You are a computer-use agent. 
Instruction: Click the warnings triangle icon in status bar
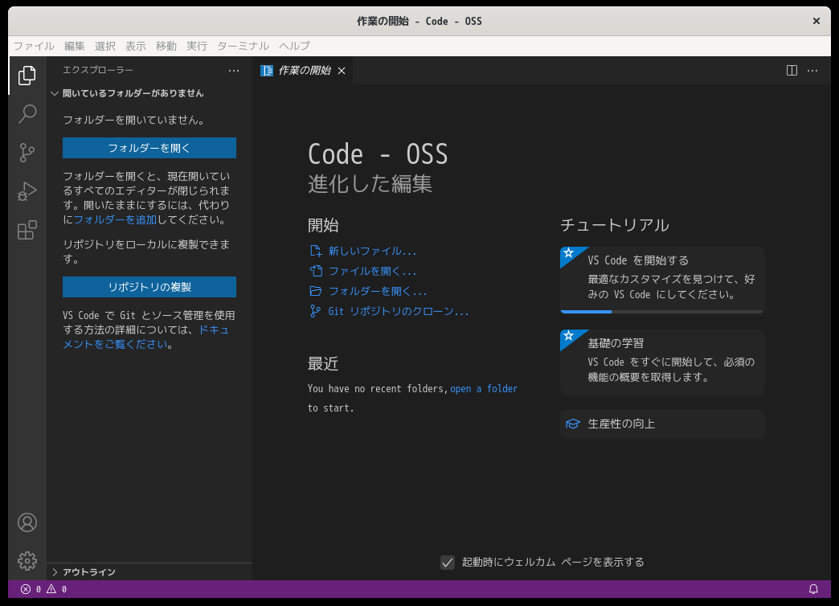point(51,589)
